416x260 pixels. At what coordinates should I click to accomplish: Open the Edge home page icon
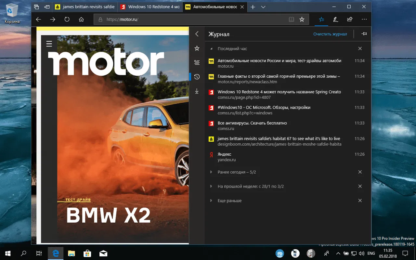pos(81,19)
